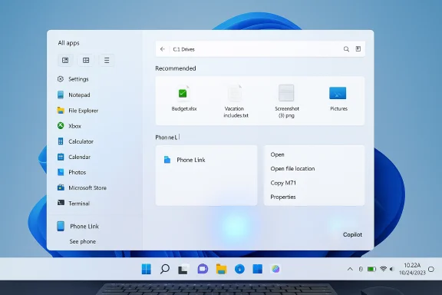Click the clock showing 10/24/2023
The height and width of the screenshot is (295, 442).
412,269
